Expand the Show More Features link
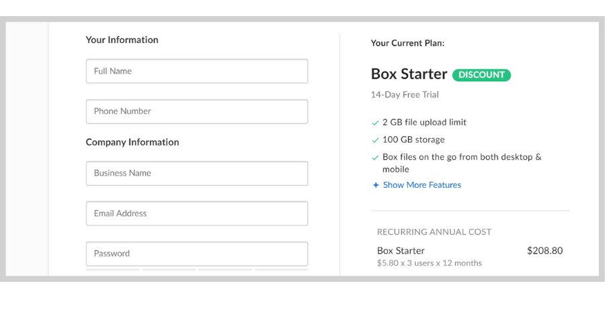Screen dimensions: 605x312 421,185
